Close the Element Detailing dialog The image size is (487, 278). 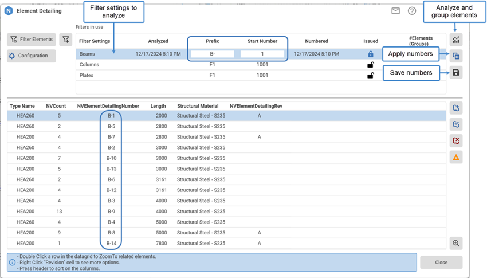point(441,263)
